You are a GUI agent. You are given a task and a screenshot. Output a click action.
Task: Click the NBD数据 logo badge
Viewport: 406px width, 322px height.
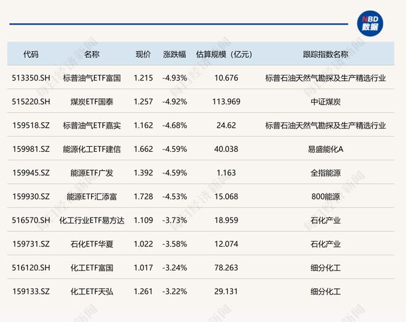coord(370,23)
